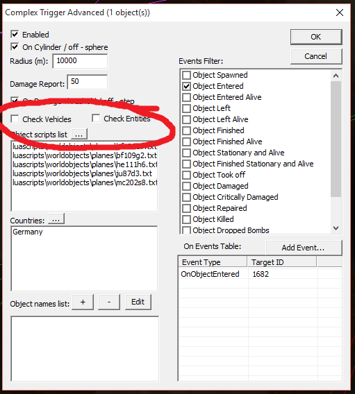Open the Object scripts list browse button
This screenshot has width=355, height=394.
[79, 134]
